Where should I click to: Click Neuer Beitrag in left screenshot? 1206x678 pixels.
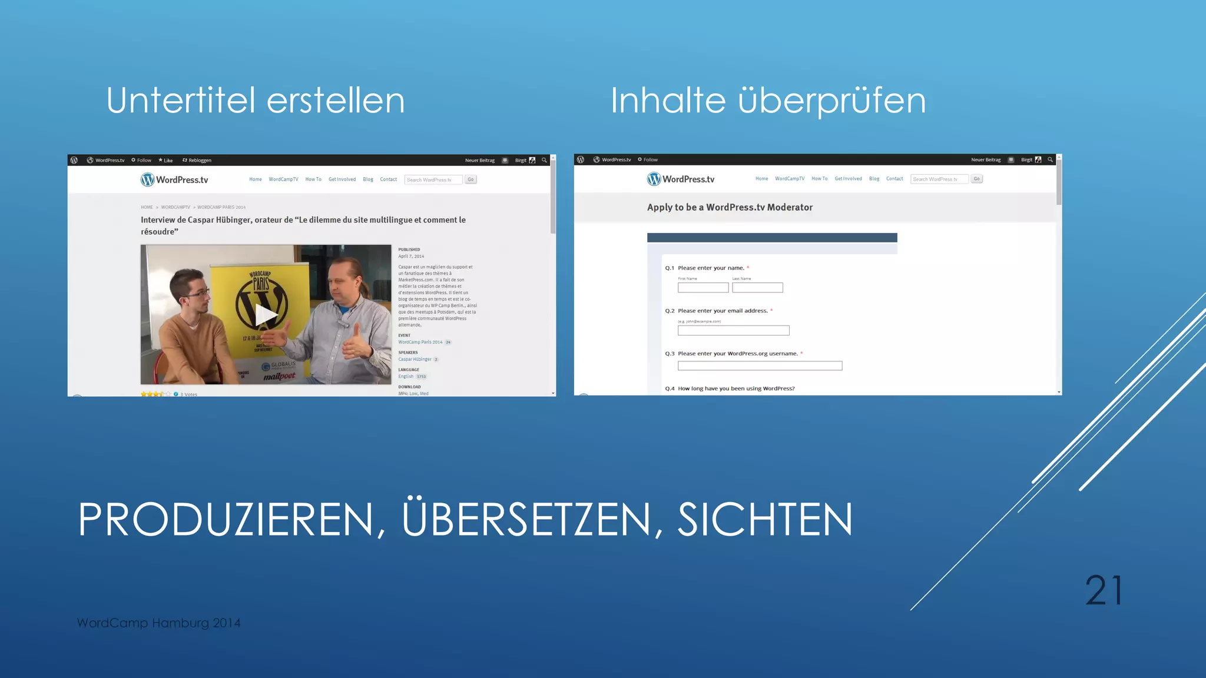click(480, 160)
